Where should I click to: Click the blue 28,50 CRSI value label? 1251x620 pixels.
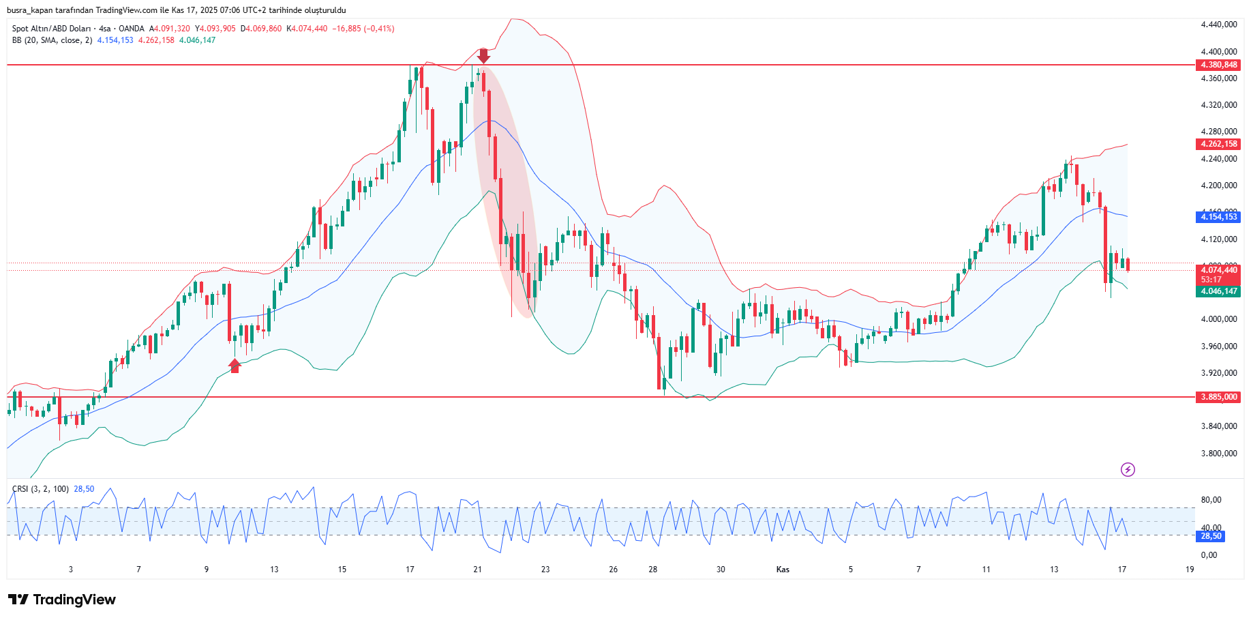[1211, 536]
